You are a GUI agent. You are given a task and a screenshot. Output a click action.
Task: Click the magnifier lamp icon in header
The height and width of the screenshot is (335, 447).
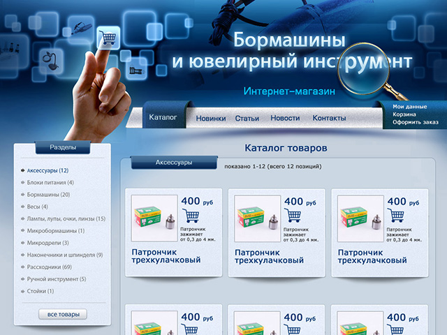tap(51, 61)
